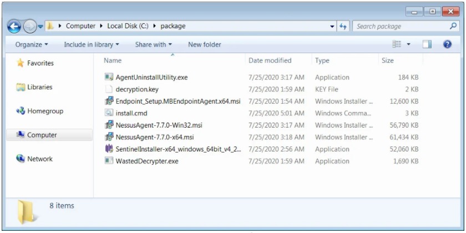This screenshot has height=233, width=466.
Task: Select Network in the navigation pane
Action: [x=40, y=159]
